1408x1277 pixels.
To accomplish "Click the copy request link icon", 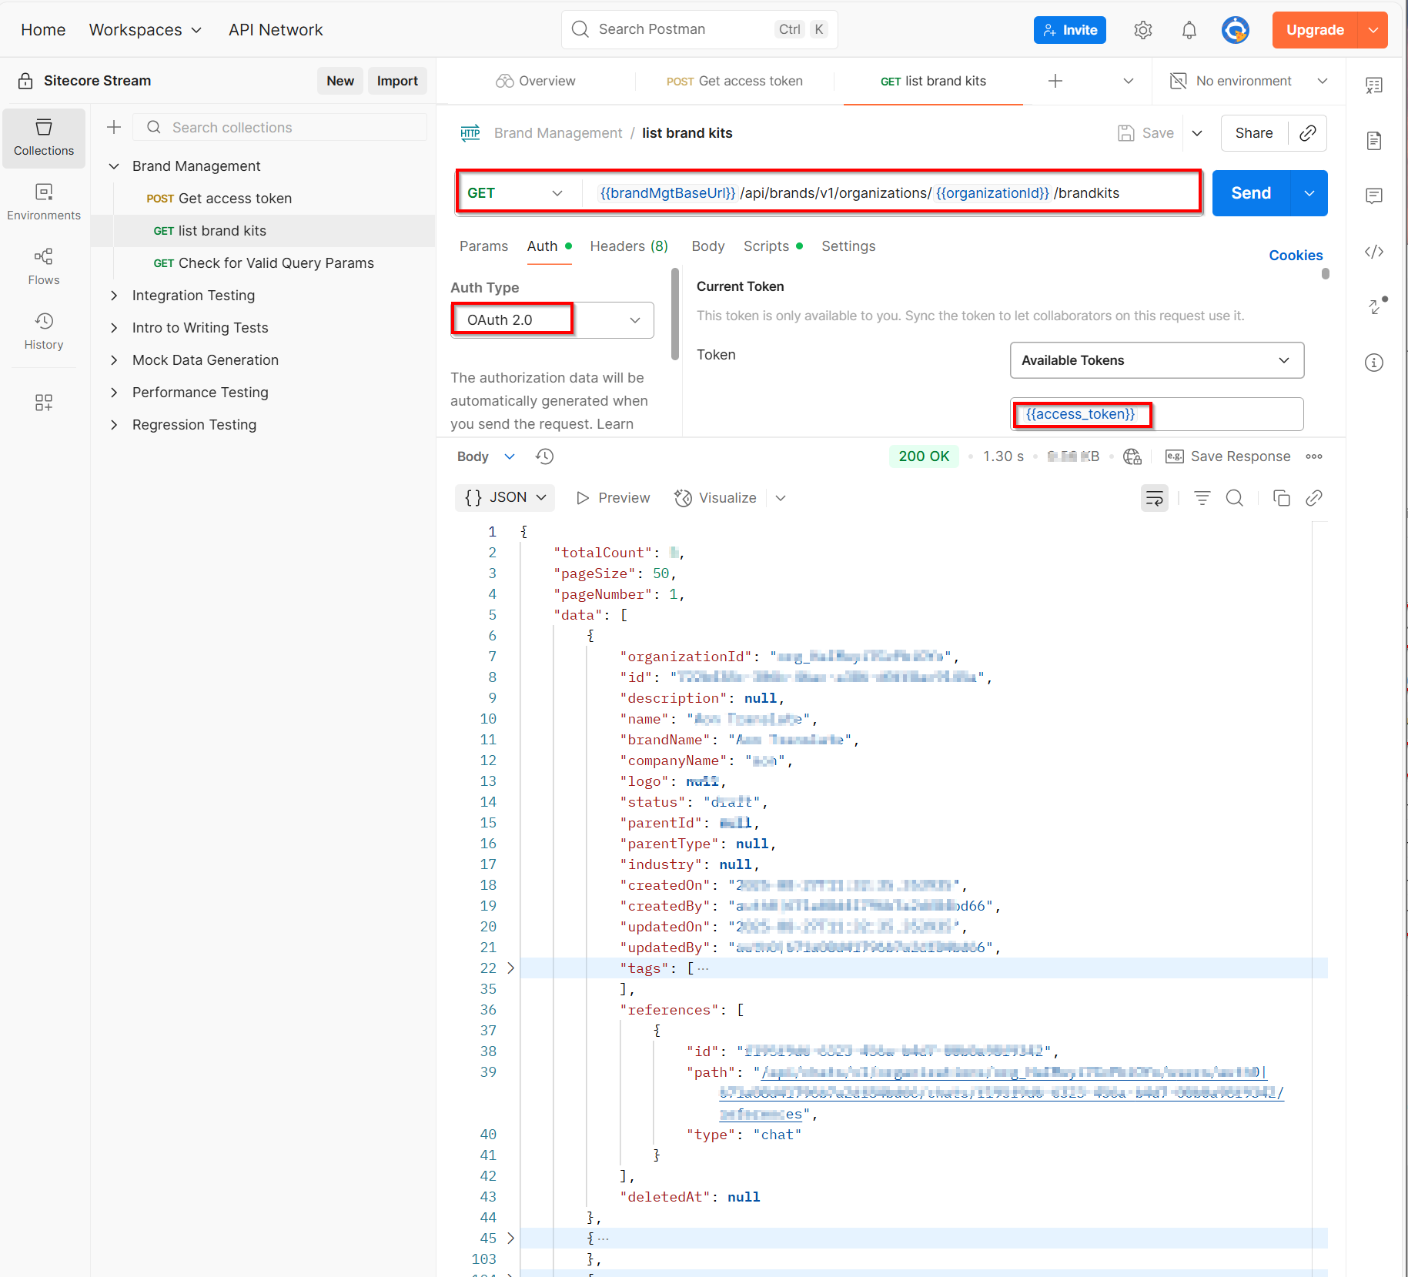I will [1307, 133].
